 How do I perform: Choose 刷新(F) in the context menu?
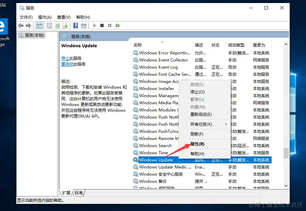[205, 134]
